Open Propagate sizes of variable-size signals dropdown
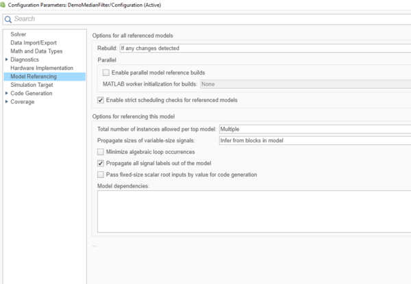The height and width of the screenshot is (284, 411). coord(314,140)
